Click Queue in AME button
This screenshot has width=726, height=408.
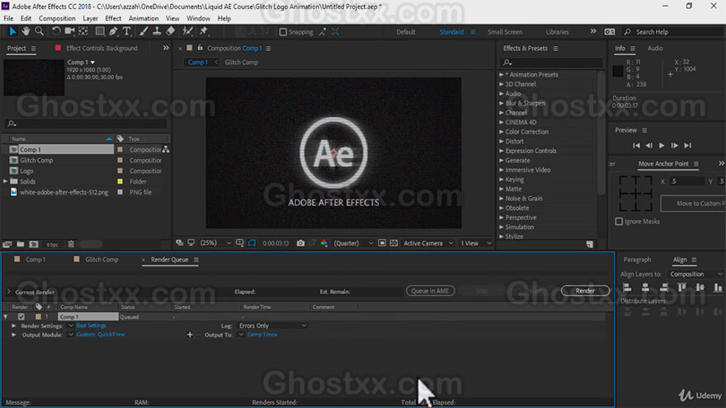(x=430, y=291)
